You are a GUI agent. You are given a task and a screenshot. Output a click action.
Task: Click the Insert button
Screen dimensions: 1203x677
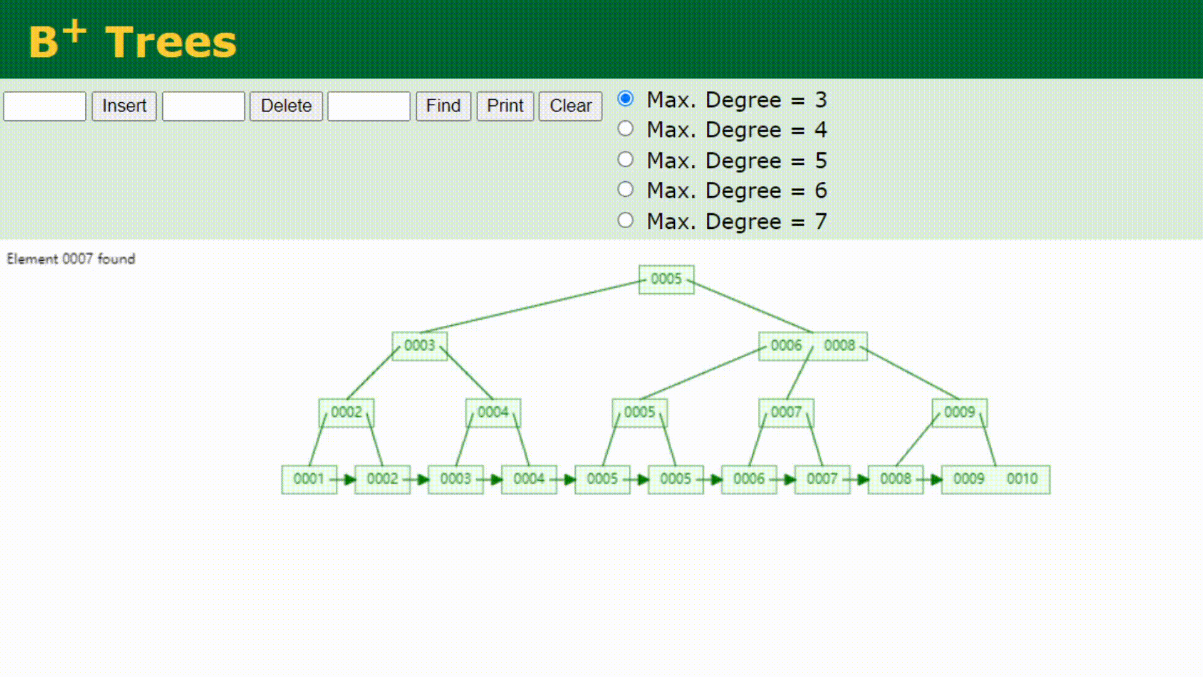[x=124, y=106]
